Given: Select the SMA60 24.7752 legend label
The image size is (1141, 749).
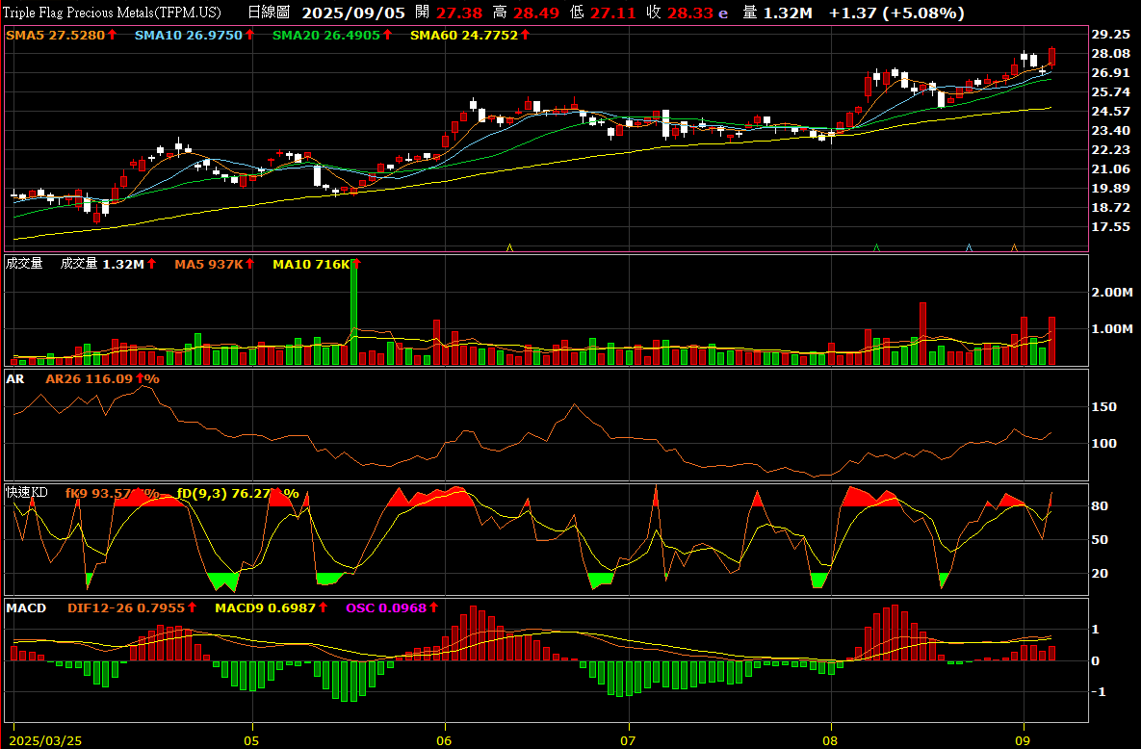Looking at the screenshot, I should [463, 35].
